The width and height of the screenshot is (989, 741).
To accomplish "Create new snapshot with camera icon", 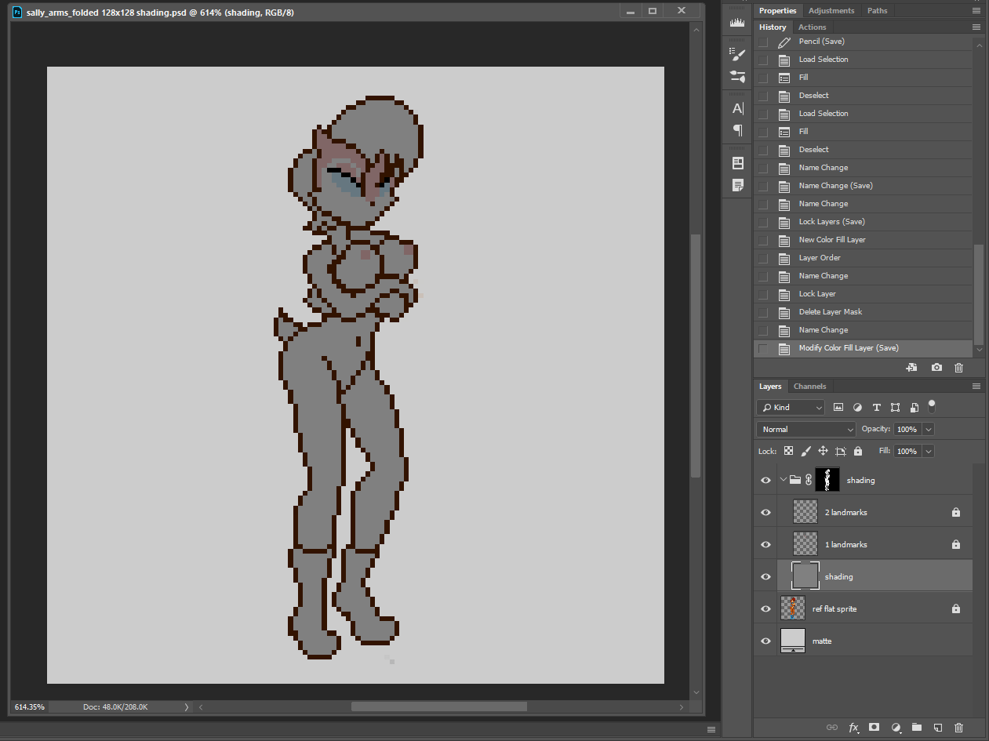I will pos(936,367).
